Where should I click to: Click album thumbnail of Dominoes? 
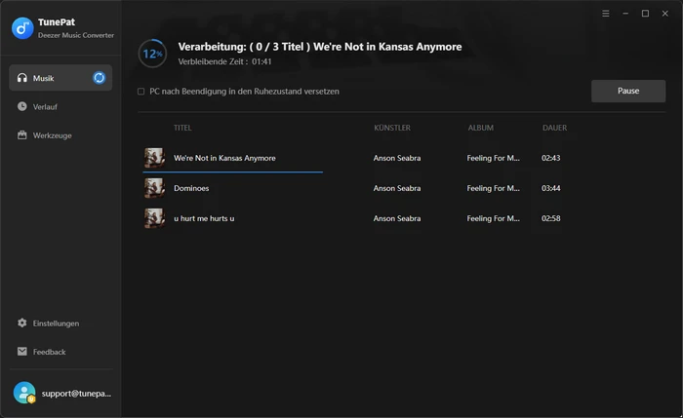154,188
